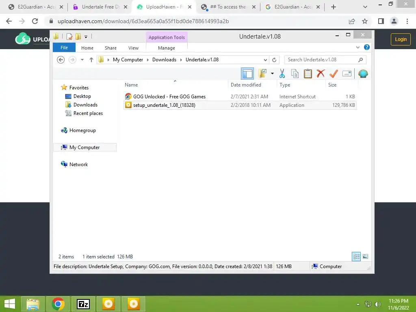Open the View ribbon tab
This screenshot has width=416, height=312.
(133, 48)
